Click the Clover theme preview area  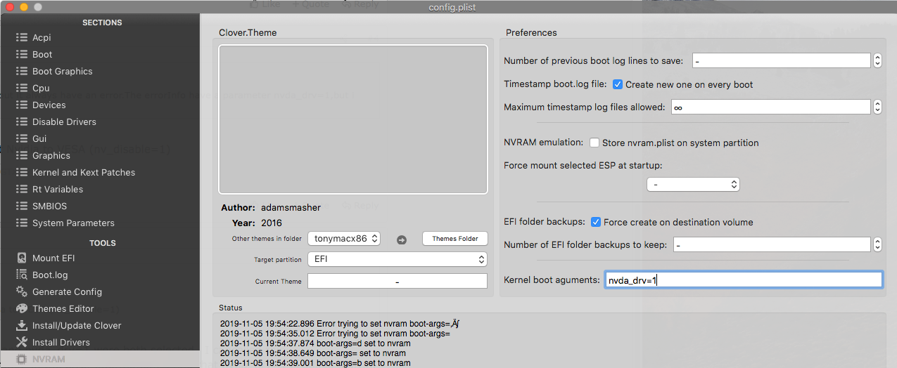(x=353, y=119)
